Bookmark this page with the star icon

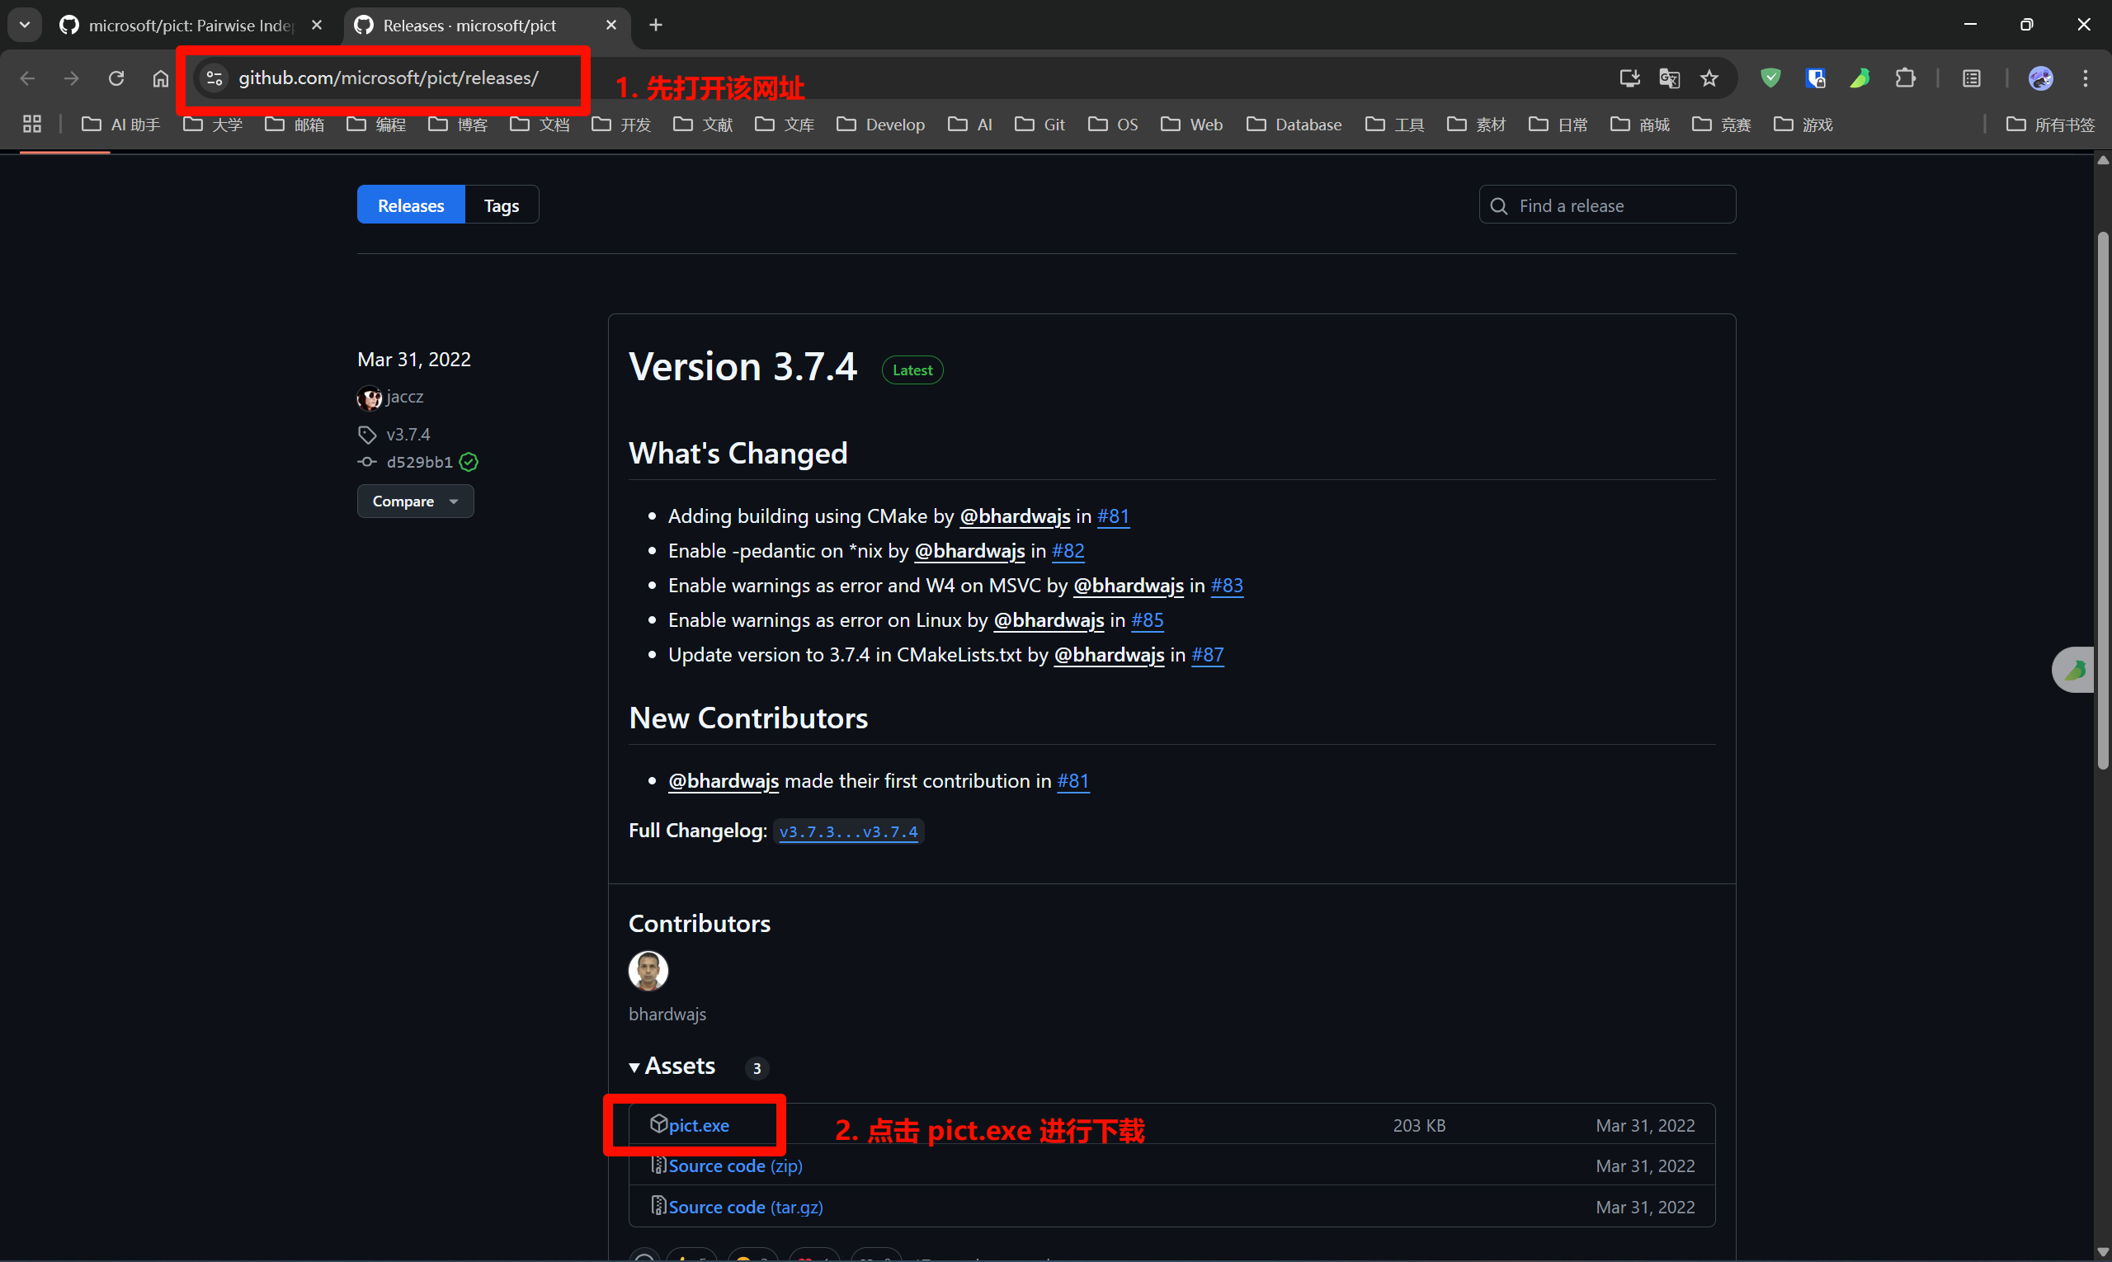[x=1709, y=78]
